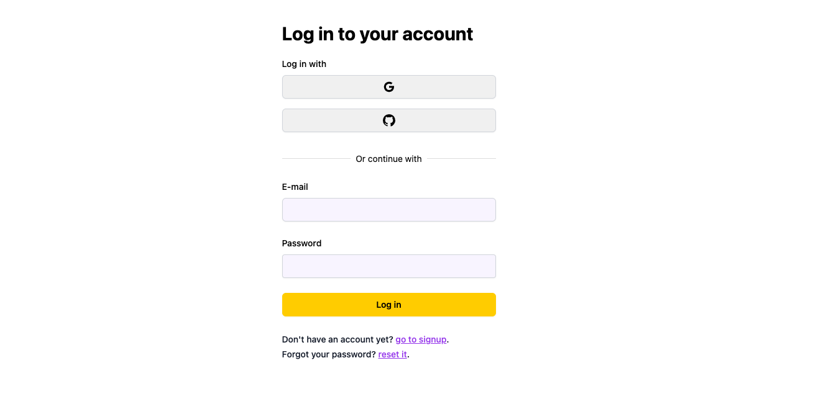Image resolution: width=831 pixels, height=412 pixels.
Task: Click the 'reset it' password recovery link
Action: (x=392, y=354)
